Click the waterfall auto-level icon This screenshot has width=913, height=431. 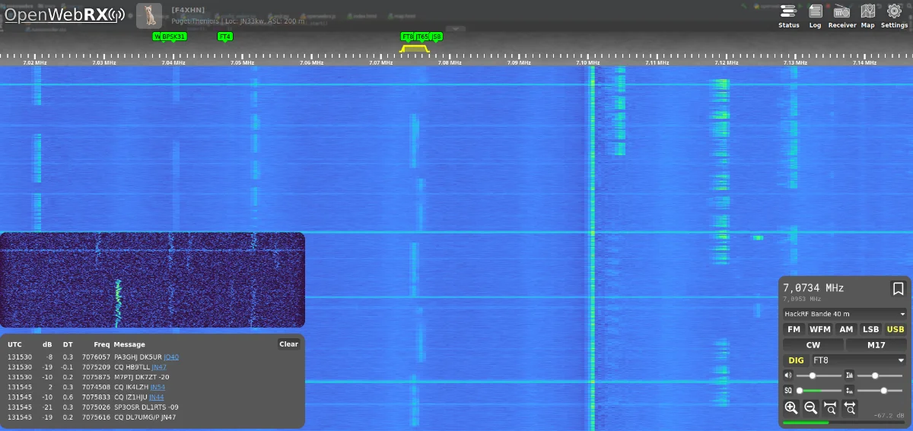coord(849,376)
